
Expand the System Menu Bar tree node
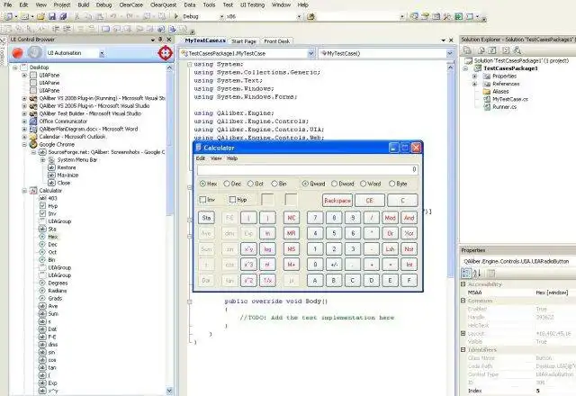click(42, 160)
